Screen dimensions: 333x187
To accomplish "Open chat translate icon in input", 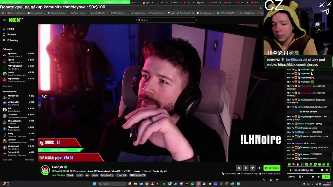I will (x=322, y=170).
